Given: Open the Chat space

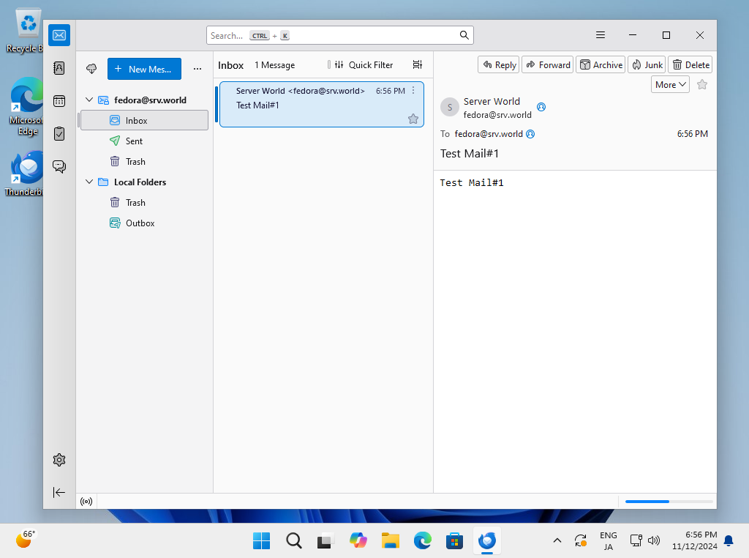Looking at the screenshot, I should coord(59,166).
